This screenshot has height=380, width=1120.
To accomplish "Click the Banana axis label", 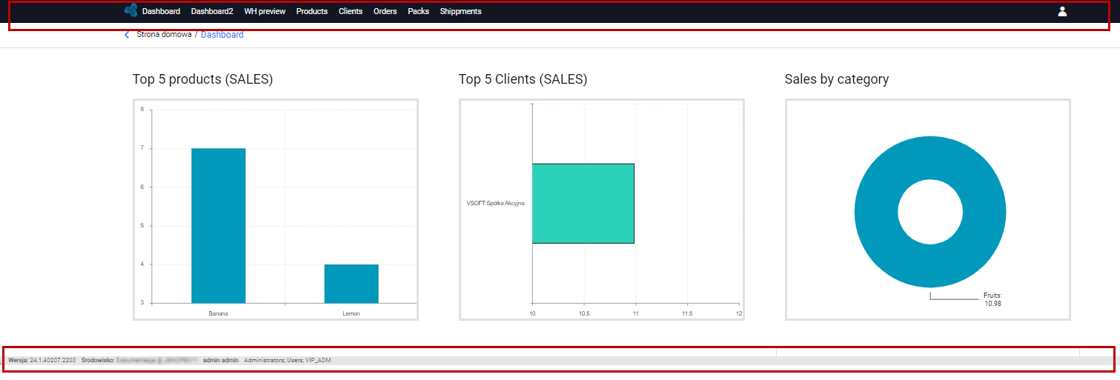I will click(x=218, y=313).
